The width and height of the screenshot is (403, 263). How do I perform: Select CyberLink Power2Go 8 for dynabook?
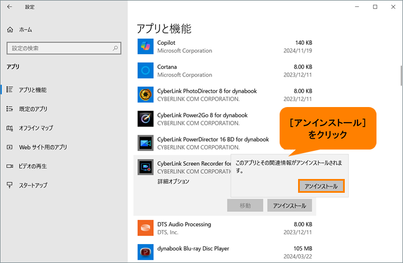(202, 115)
